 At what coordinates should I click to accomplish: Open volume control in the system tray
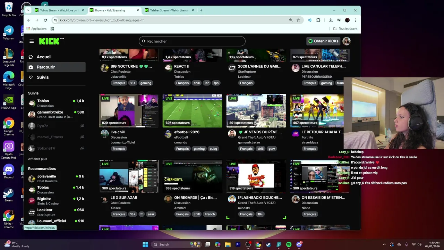(x=419, y=244)
